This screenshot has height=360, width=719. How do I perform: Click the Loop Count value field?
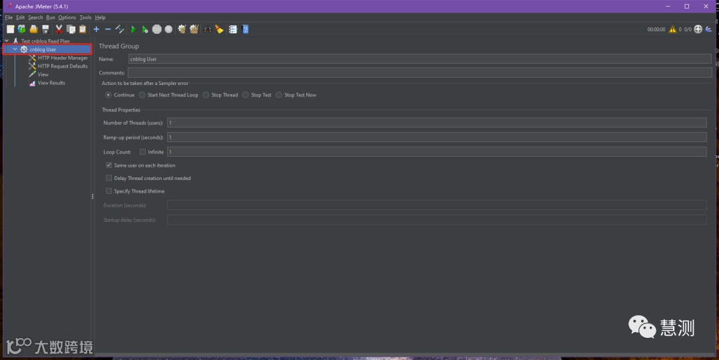point(437,152)
